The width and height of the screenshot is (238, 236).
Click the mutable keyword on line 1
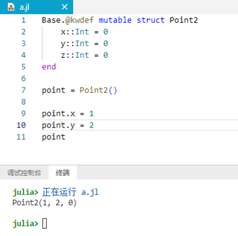(115, 20)
